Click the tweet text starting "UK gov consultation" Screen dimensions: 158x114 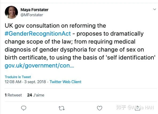coord(80,41)
